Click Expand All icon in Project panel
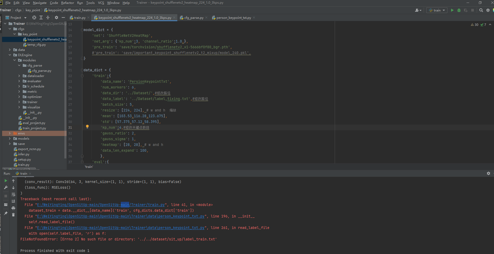 pyautogui.click(x=41, y=17)
